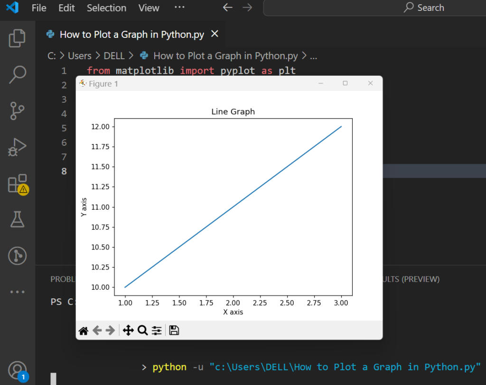This screenshot has height=385, width=486.
Task: Click the file path string in terminal
Action: click(345, 367)
